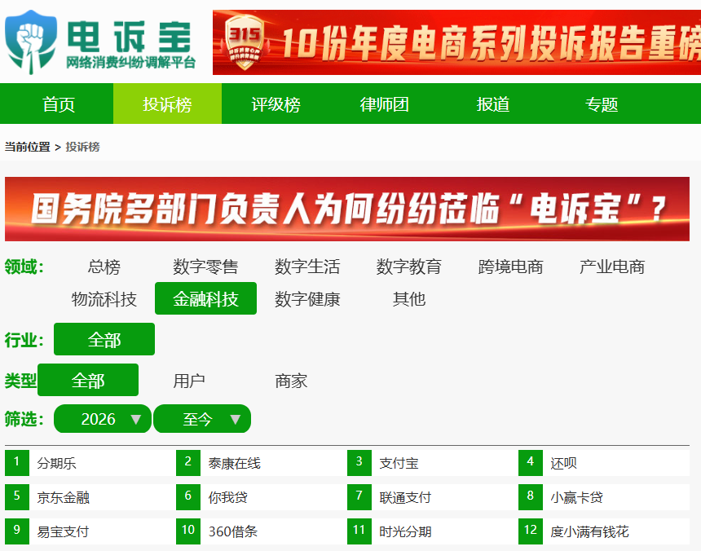
Task: Select the 金融科技 domain filter
Action: click(x=205, y=298)
